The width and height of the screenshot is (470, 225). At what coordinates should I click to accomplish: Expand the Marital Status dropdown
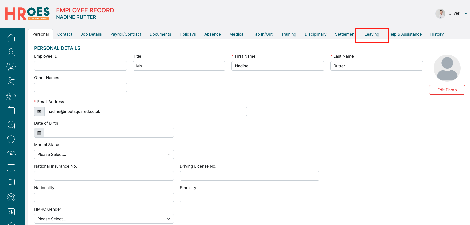click(104, 154)
